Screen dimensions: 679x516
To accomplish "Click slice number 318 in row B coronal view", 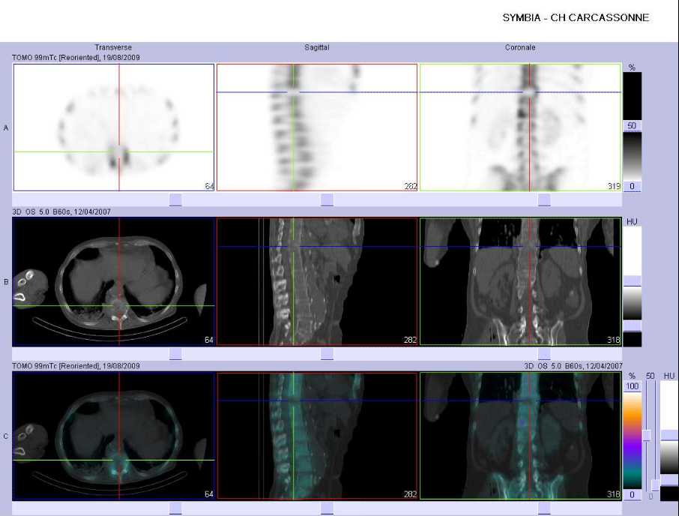I will click(614, 340).
